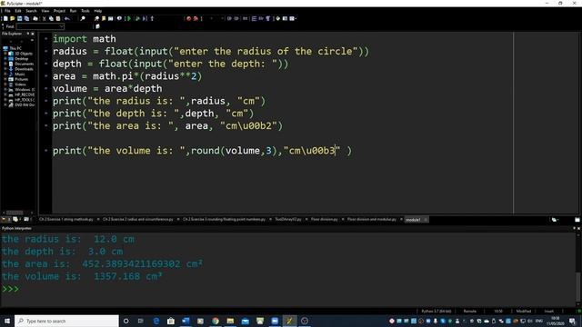Click the Step over debug icon
The height and width of the screenshot is (327, 582).
point(145,18)
